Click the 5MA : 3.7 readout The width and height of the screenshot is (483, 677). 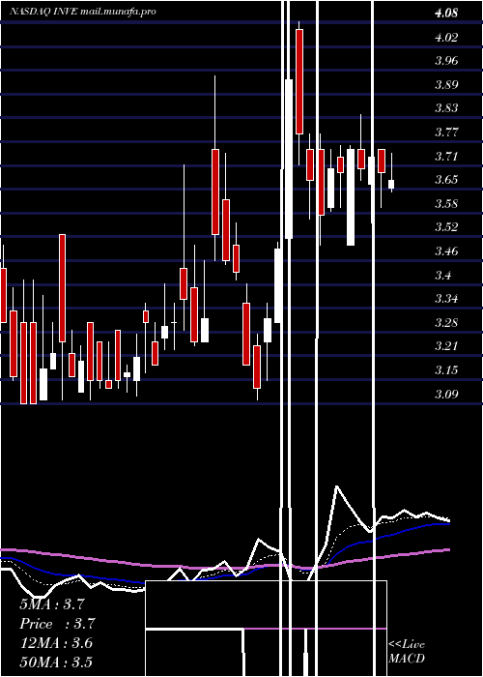pos(52,604)
